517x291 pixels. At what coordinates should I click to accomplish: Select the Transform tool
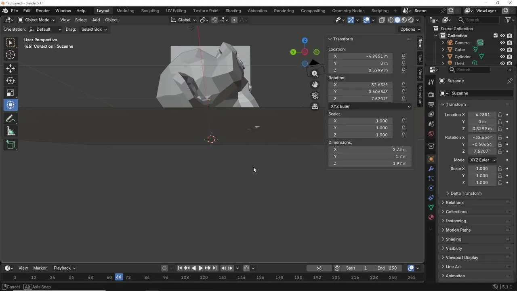[x=11, y=105]
